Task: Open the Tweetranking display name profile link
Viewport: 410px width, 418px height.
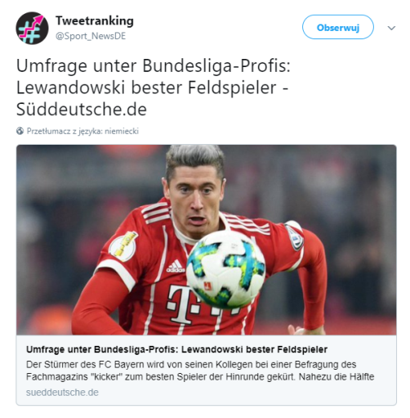Action: (95, 20)
